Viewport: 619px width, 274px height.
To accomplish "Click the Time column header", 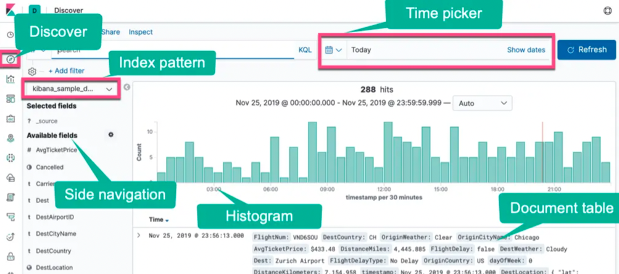I will click(156, 220).
